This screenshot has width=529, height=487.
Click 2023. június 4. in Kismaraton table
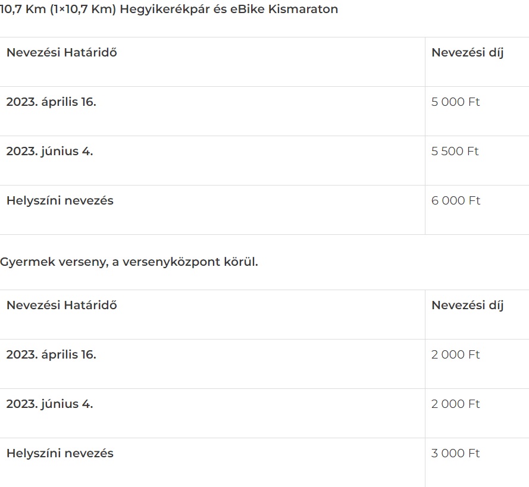(49, 151)
